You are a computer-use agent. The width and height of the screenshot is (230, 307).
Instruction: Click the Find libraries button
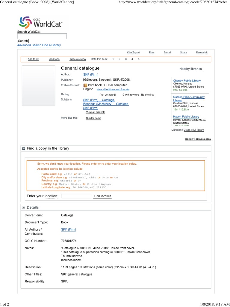[x=102, y=196]
